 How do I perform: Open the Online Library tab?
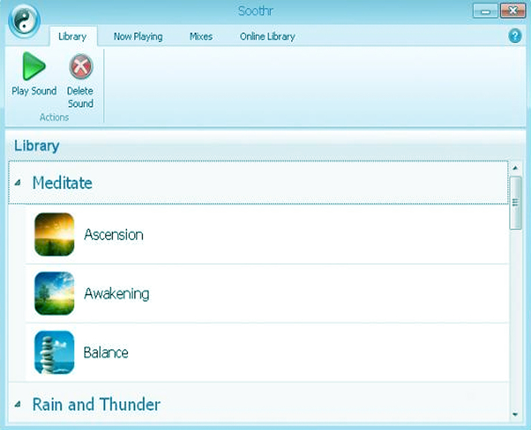268,37
